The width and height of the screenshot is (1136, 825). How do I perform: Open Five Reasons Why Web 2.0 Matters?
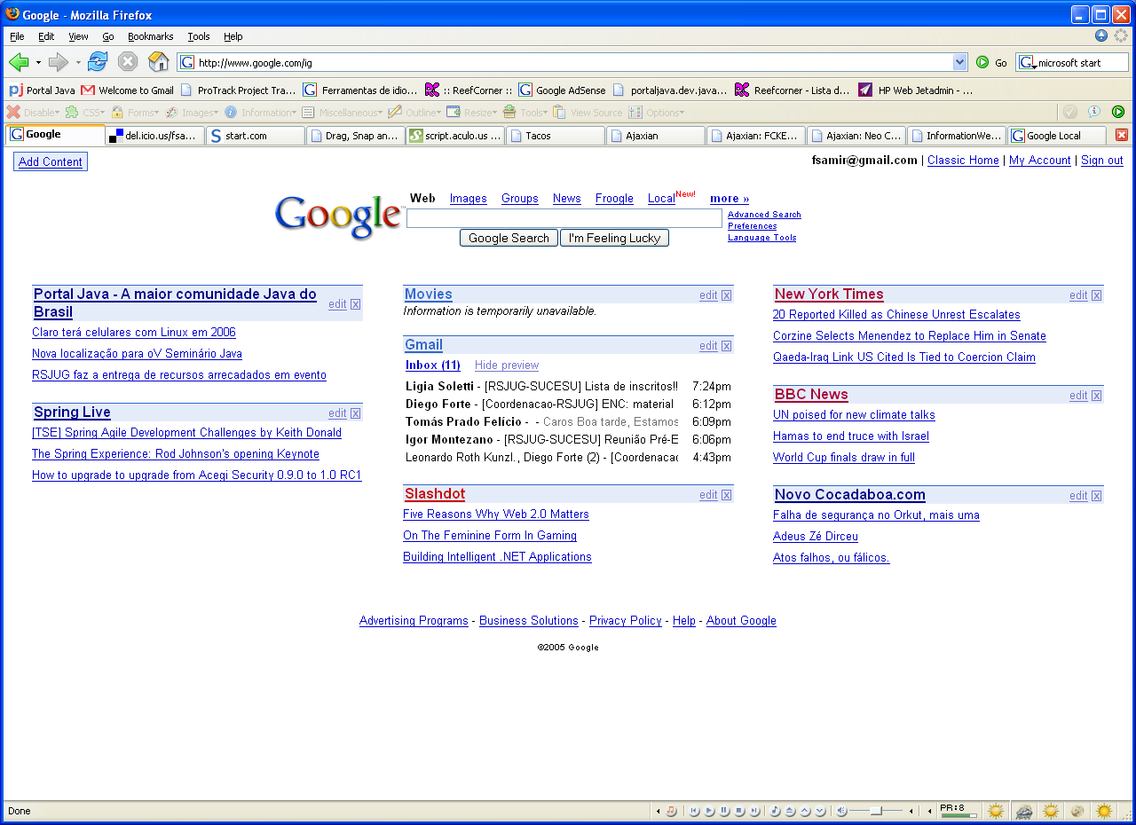(x=496, y=515)
